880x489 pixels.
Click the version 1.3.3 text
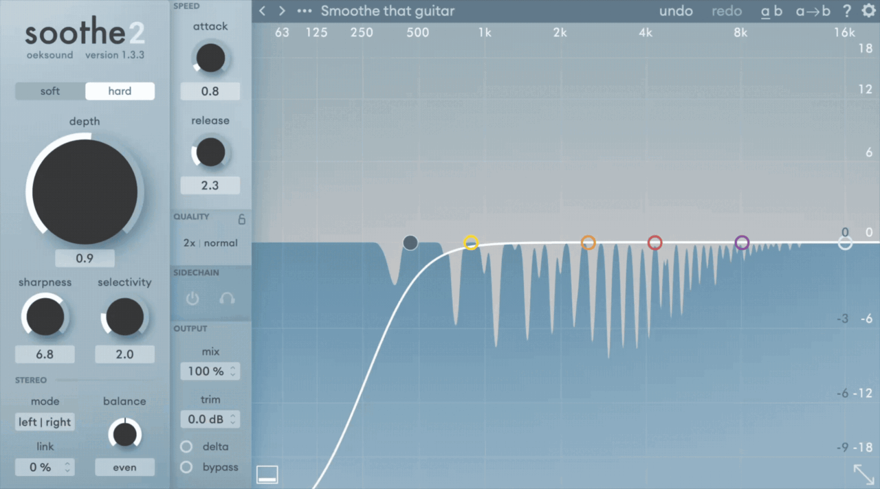(x=115, y=55)
